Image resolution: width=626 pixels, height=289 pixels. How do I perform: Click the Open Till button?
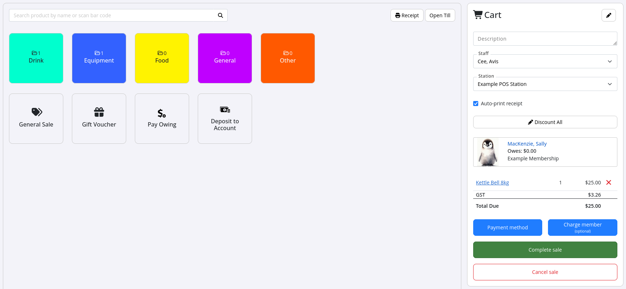coord(440,15)
